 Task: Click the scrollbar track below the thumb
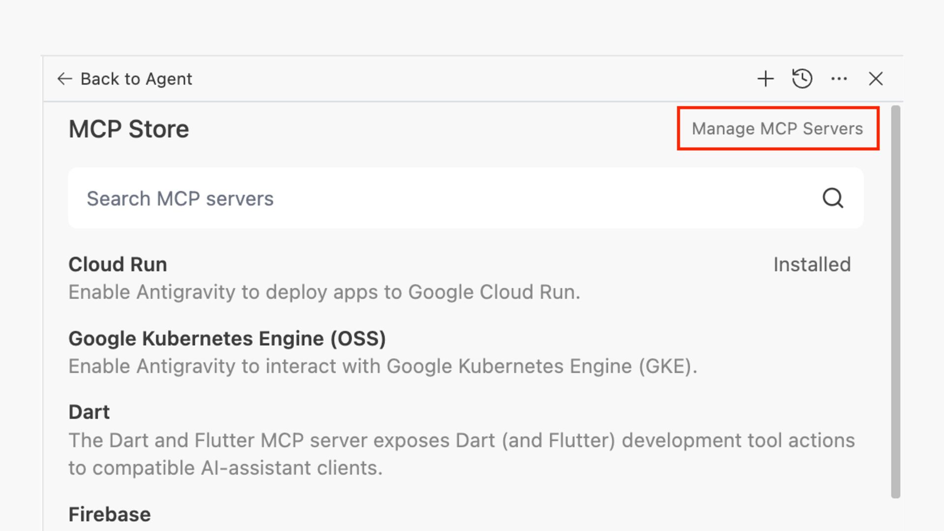click(x=896, y=514)
